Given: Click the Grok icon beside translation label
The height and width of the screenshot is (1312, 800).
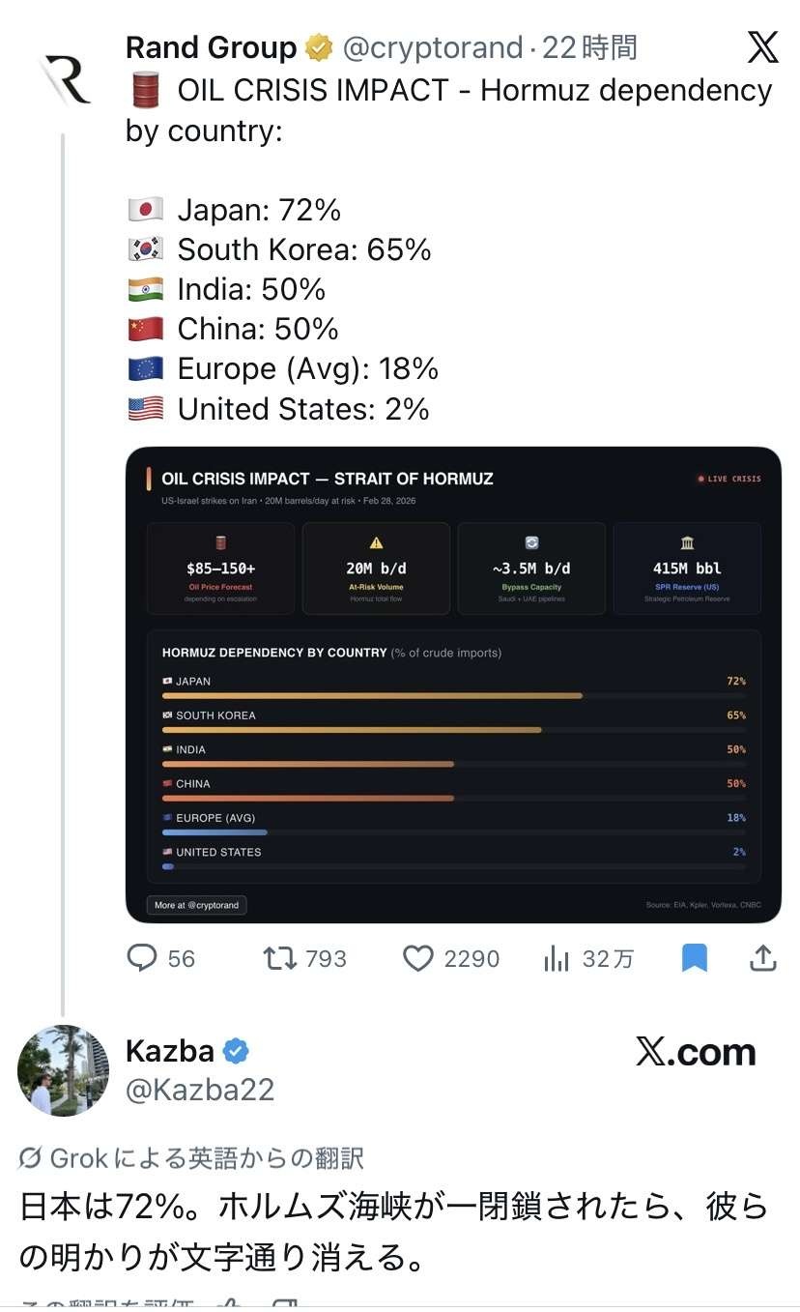Looking at the screenshot, I should 30,1157.
